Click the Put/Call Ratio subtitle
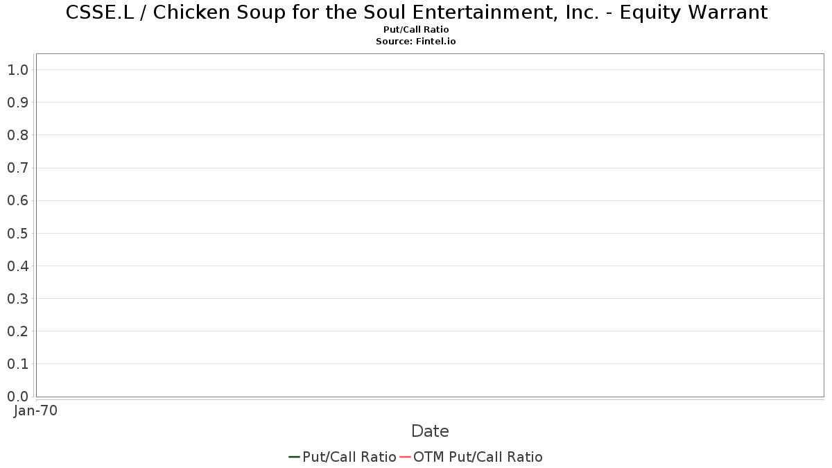832x468 pixels. 416,30
